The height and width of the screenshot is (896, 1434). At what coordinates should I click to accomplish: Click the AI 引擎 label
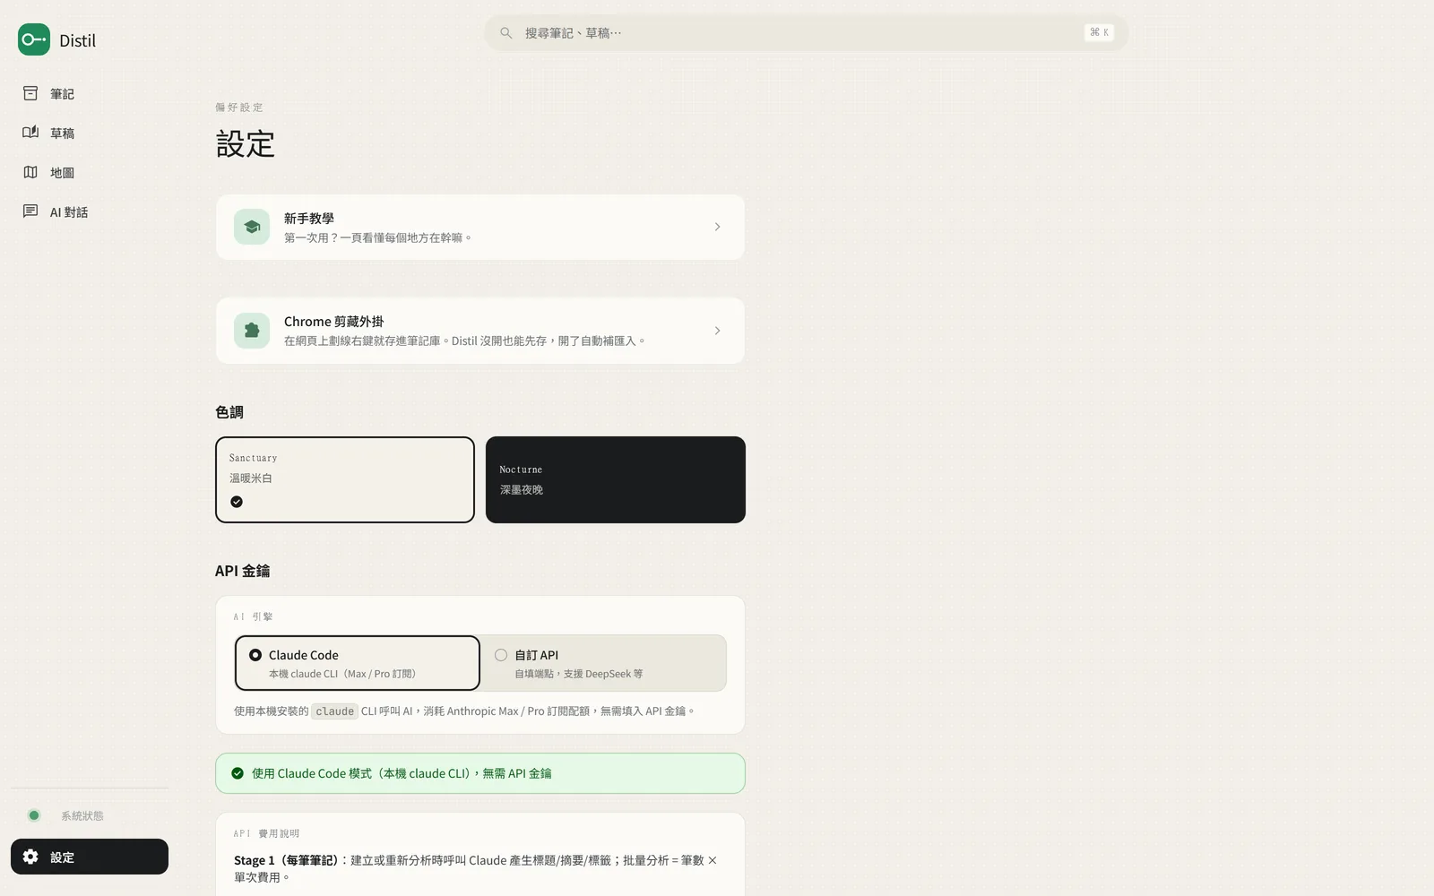[x=253, y=616]
